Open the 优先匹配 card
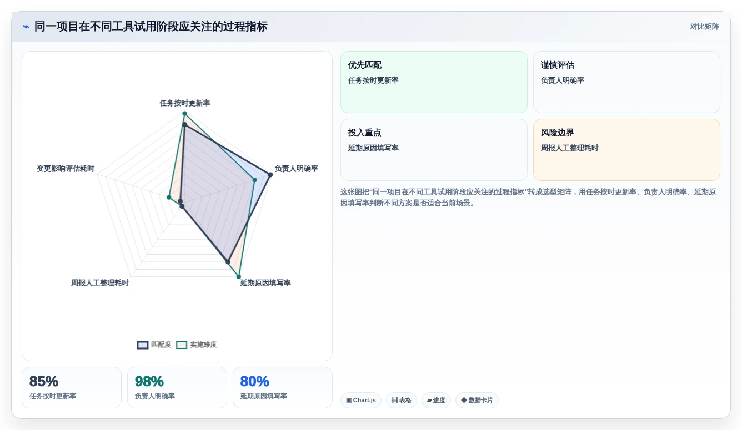742x430 pixels. [434, 82]
